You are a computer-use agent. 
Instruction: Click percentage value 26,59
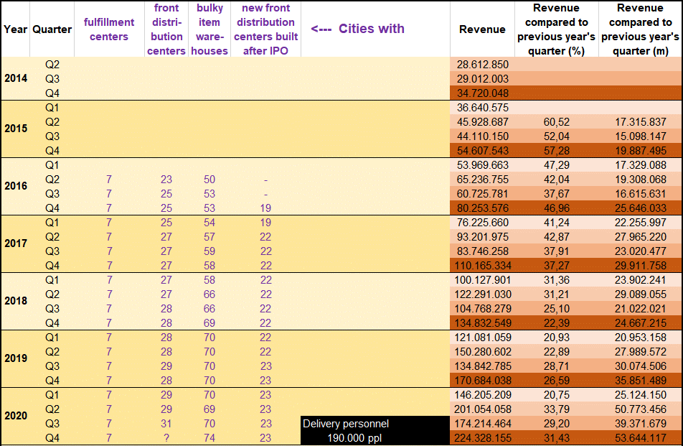pyautogui.click(x=556, y=381)
